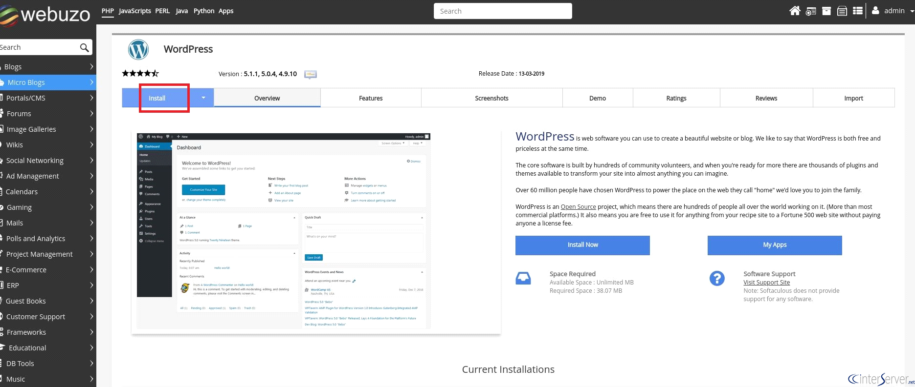Open the changelog icon next to version numbers
Viewport: 915px width, 387px height.
pos(311,74)
